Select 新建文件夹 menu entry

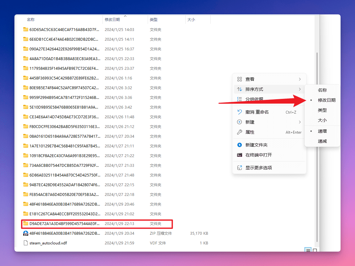point(269,145)
